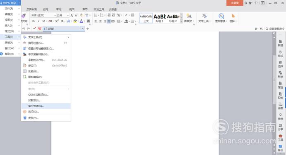Open the Shapes (形状) pane in right sidebar
Image resolution: width=286 pixels, height=155 pixels.
coord(281,75)
